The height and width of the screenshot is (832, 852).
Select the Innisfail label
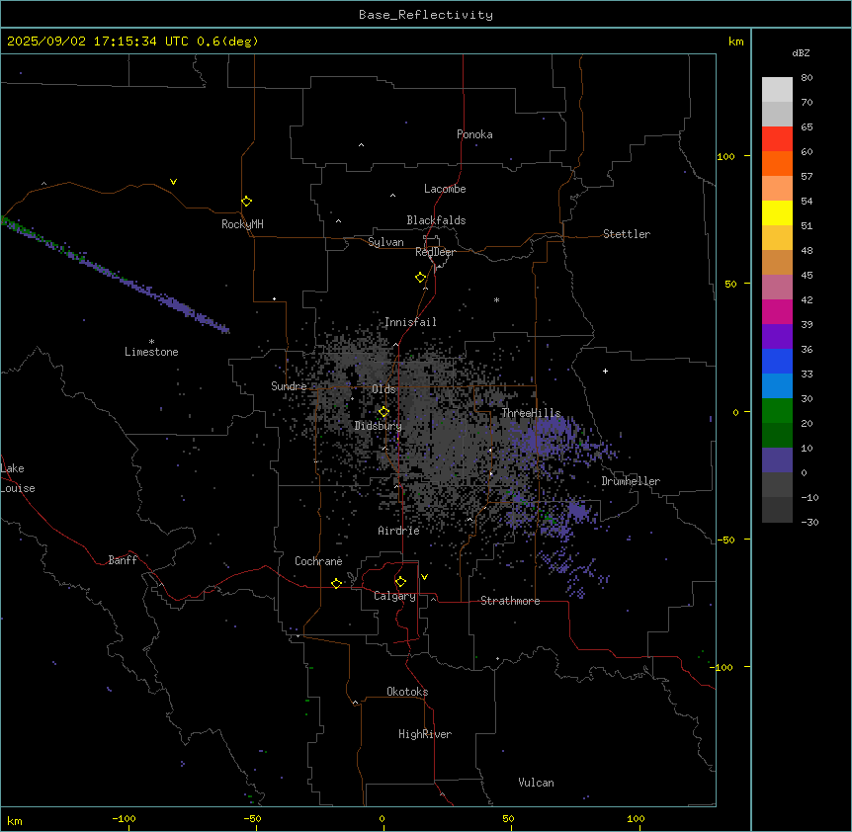coord(410,322)
